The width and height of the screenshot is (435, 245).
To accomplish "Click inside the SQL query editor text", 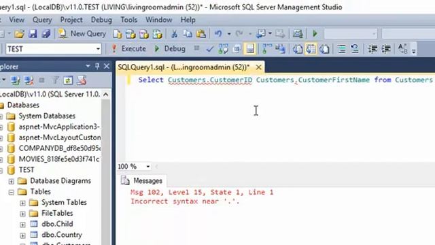I will 285,80.
